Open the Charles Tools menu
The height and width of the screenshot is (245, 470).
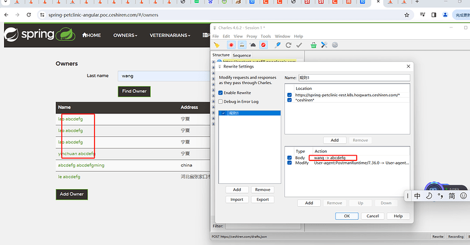click(x=266, y=36)
